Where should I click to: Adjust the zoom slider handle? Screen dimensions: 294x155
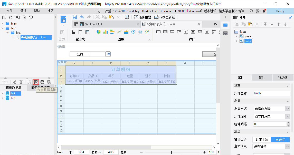[x=172, y=152]
